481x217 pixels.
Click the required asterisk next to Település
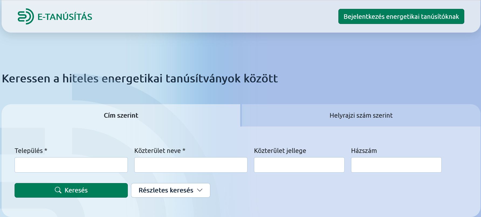pyautogui.click(x=46, y=150)
